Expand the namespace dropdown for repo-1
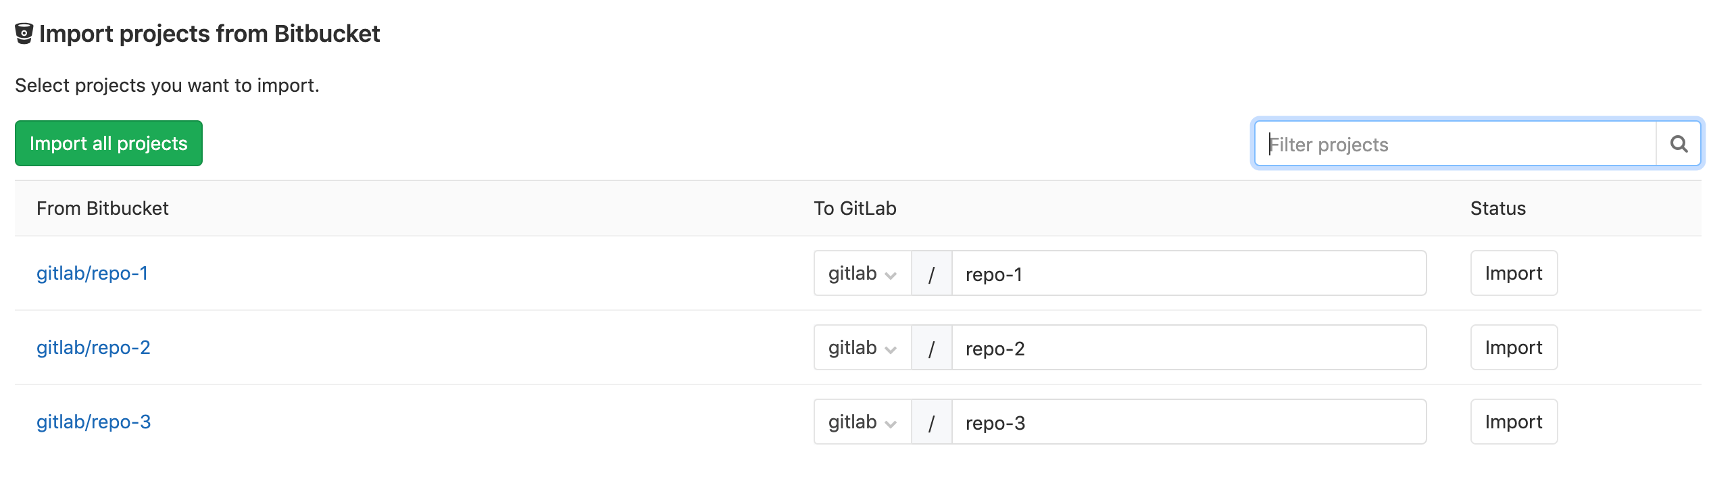Image resolution: width=1711 pixels, height=477 pixels. [x=862, y=274]
